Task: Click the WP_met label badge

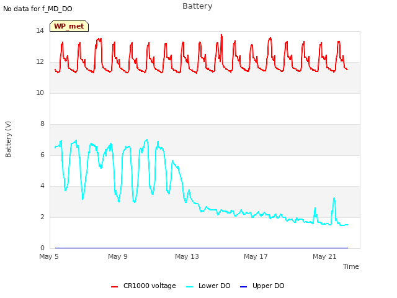Action: [x=69, y=26]
